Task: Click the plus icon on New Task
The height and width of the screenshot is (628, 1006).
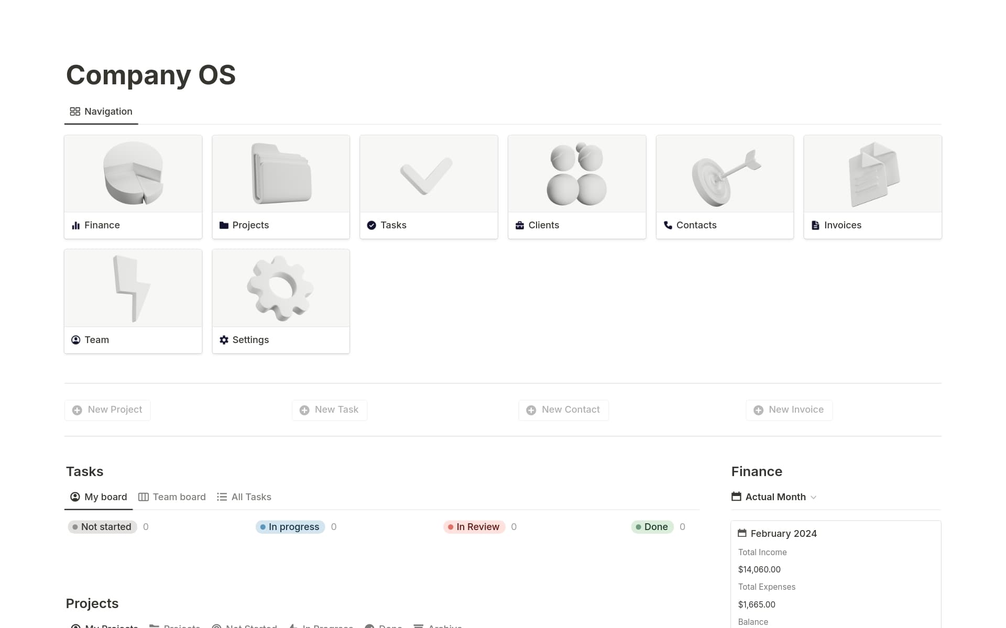Action: (x=304, y=410)
